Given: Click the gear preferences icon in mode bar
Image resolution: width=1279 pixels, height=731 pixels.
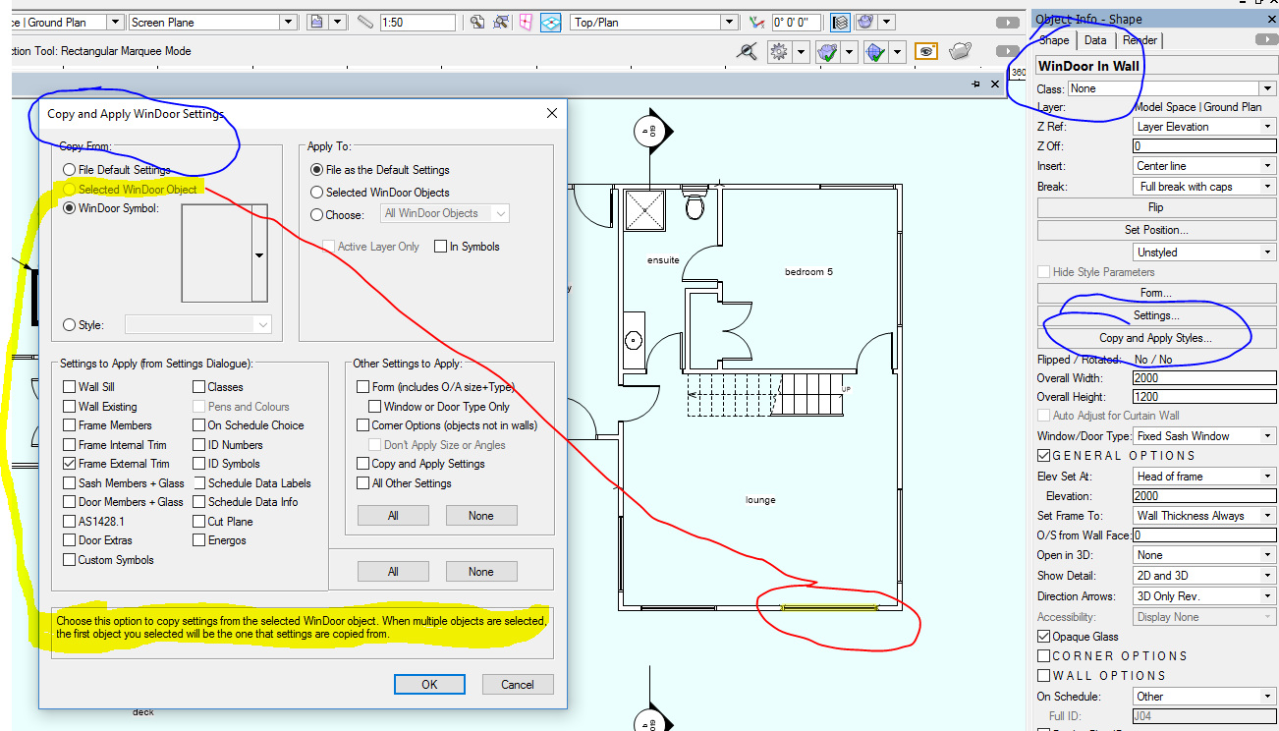Looking at the screenshot, I should pyautogui.click(x=780, y=51).
